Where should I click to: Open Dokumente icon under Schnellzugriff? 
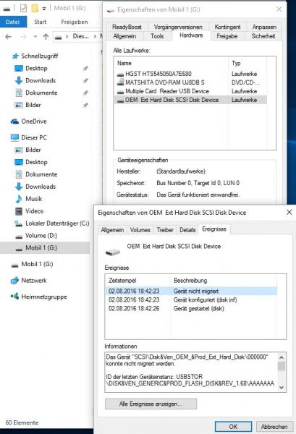(x=19, y=93)
